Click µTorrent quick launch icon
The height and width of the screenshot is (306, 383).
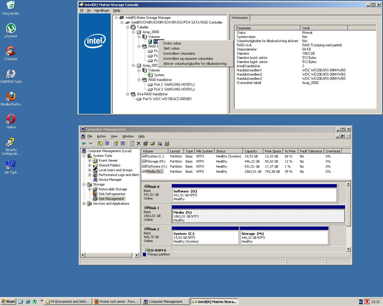click(35, 302)
